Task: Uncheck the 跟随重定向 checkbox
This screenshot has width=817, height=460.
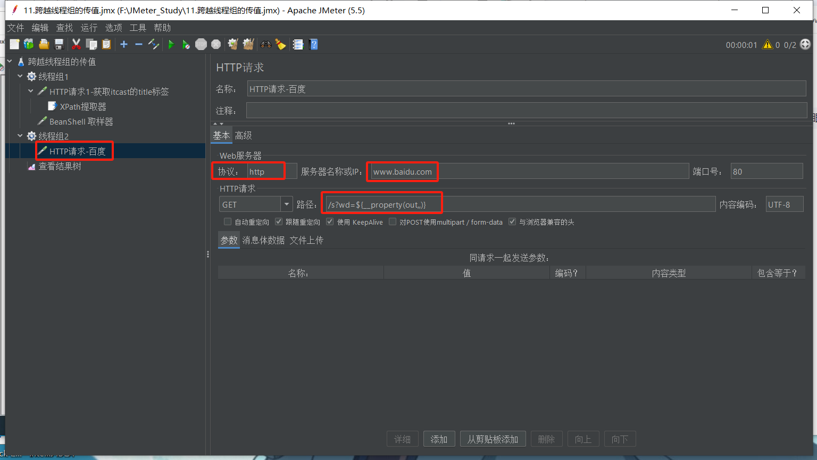Action: [x=279, y=221]
